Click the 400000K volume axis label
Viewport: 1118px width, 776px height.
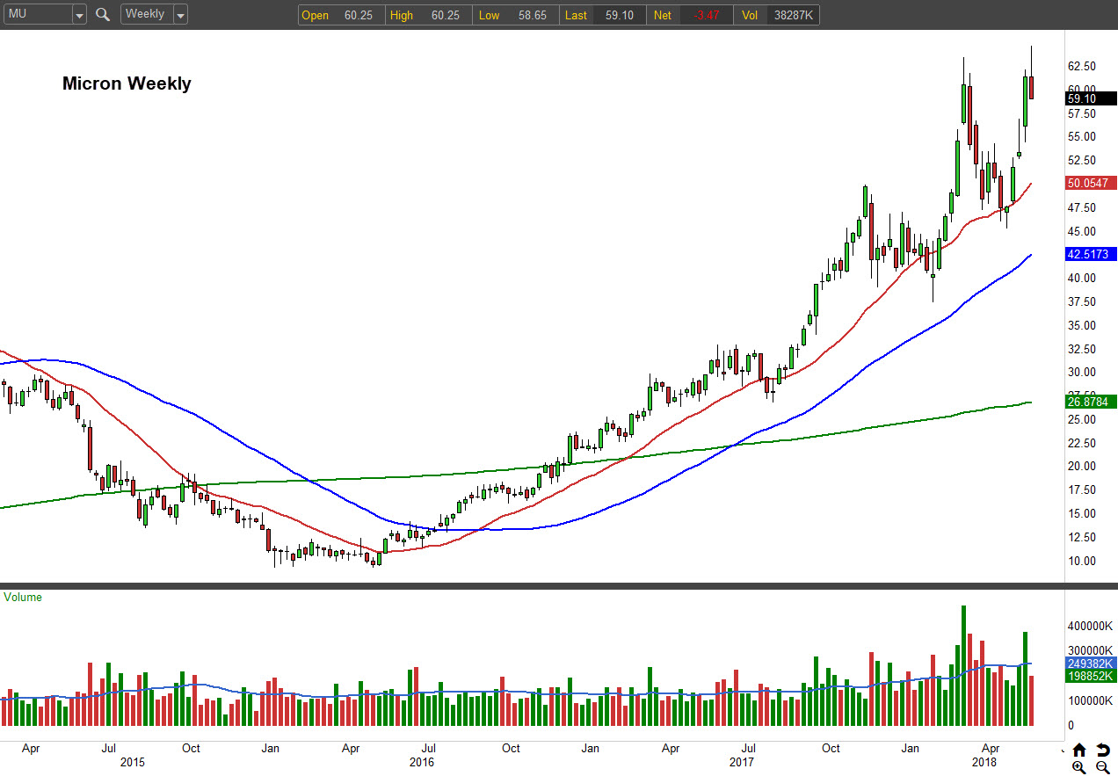[1089, 627]
